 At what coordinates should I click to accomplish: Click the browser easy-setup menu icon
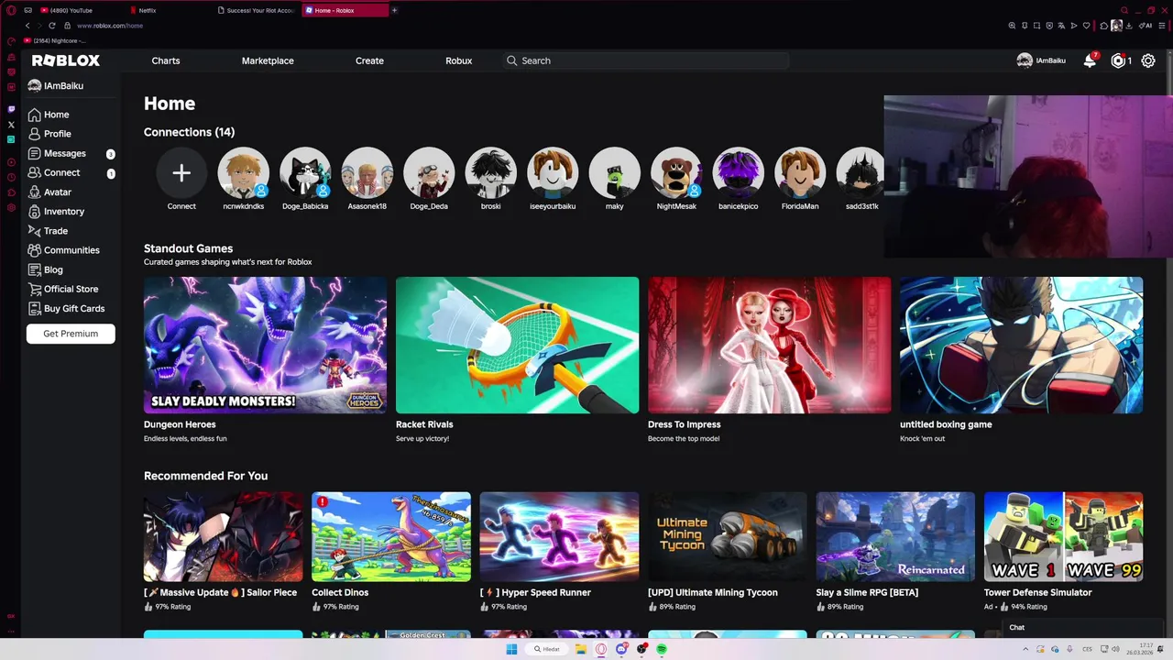(1164, 26)
